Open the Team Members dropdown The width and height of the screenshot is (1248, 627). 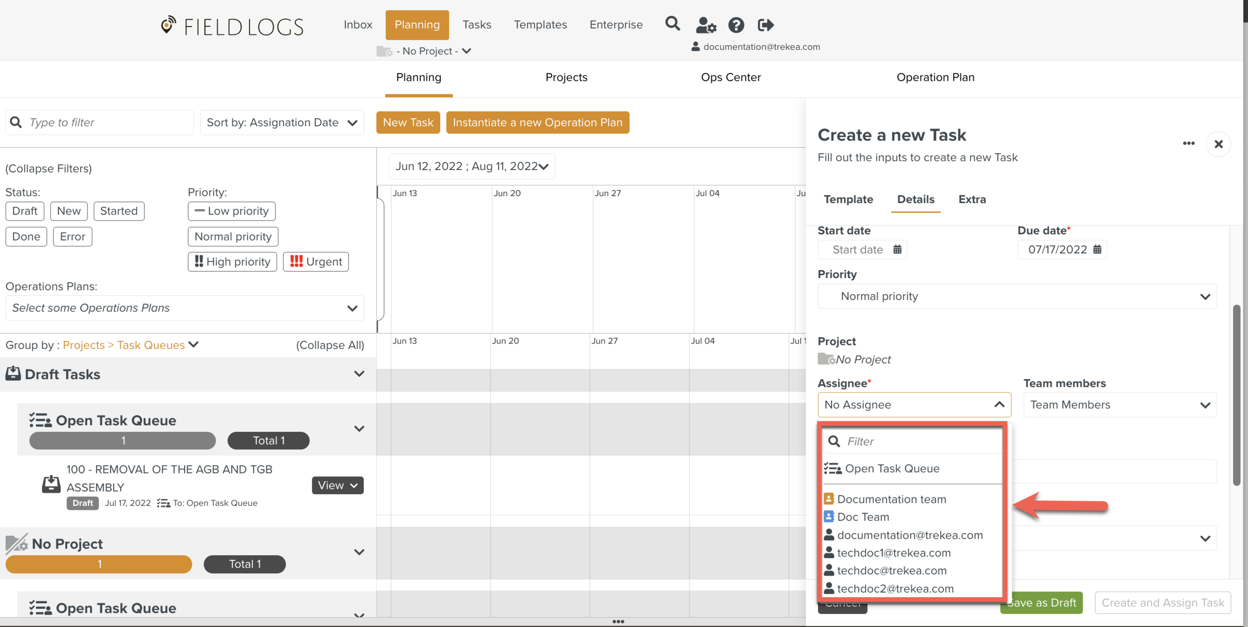pos(1120,405)
